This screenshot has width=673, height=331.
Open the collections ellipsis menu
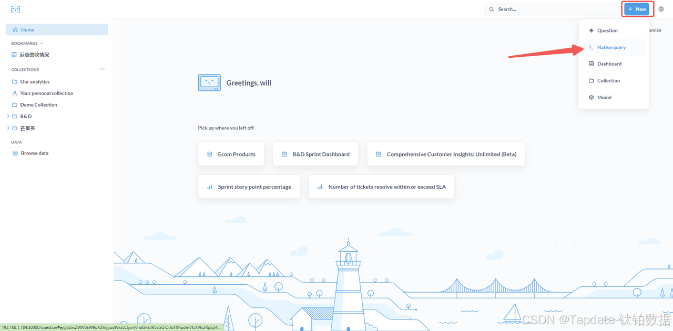pyautogui.click(x=102, y=69)
